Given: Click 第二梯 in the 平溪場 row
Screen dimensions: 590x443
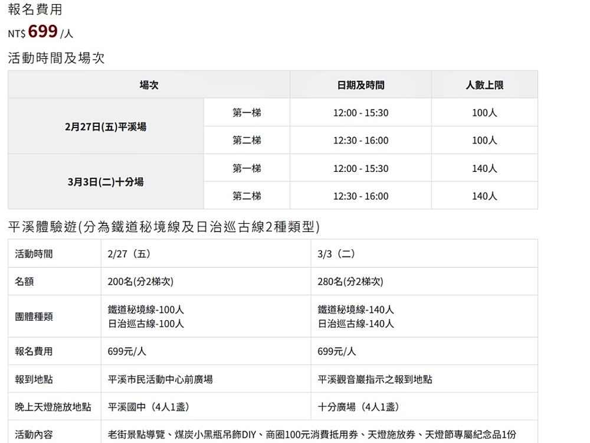Looking at the screenshot, I should tap(247, 140).
